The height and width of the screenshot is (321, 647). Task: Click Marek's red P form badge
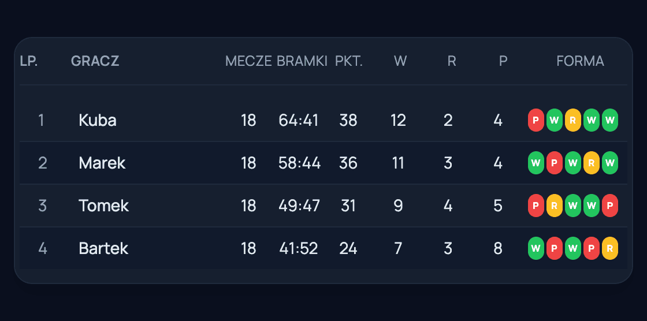[554, 163]
